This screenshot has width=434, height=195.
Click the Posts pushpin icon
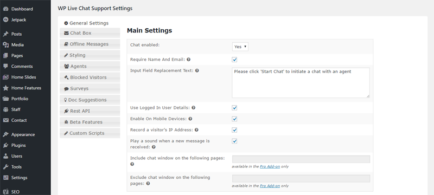click(x=5, y=34)
